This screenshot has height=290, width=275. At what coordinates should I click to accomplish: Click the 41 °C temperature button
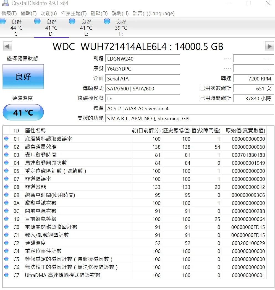tap(23, 113)
